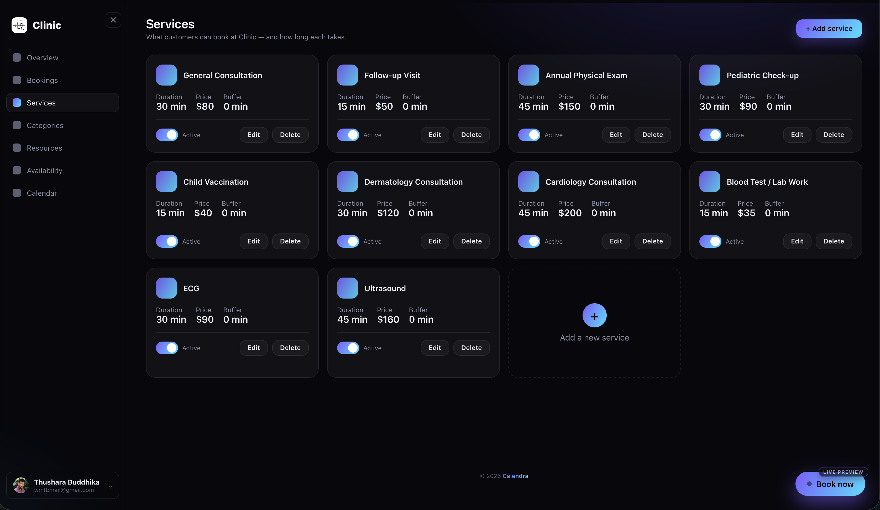Click the ECG service icon
This screenshot has width=880, height=510.
[x=166, y=288]
